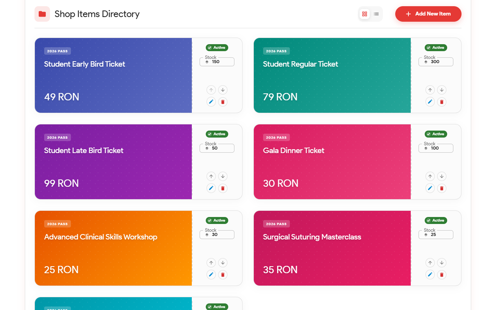Edit the Gala Dinner Ticket
496x310 pixels.
[x=430, y=188]
